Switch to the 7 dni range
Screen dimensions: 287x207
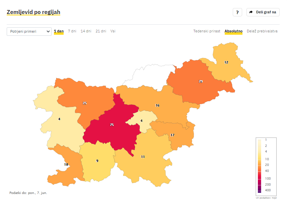pos(72,31)
